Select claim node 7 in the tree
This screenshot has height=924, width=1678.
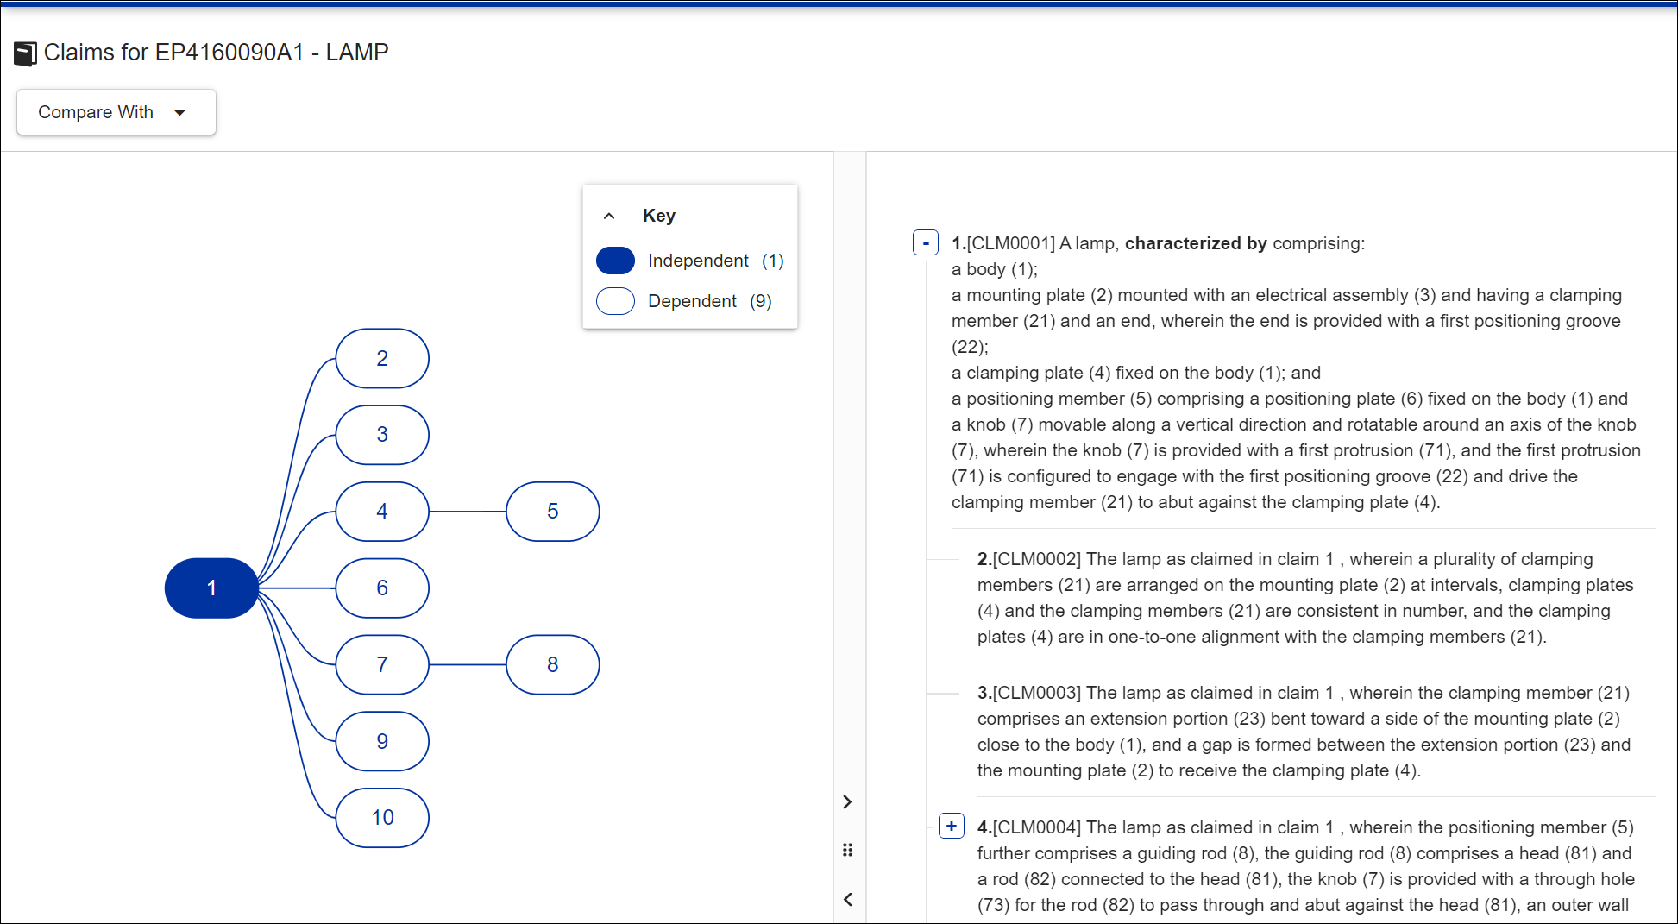[x=382, y=665]
